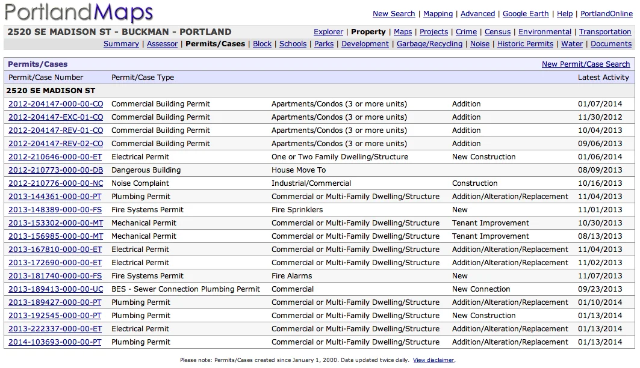Open the Google Earth link
This screenshot has height=368, width=640.
(x=526, y=13)
